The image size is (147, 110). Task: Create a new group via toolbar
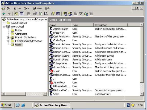pyautogui.click(x=70, y=14)
